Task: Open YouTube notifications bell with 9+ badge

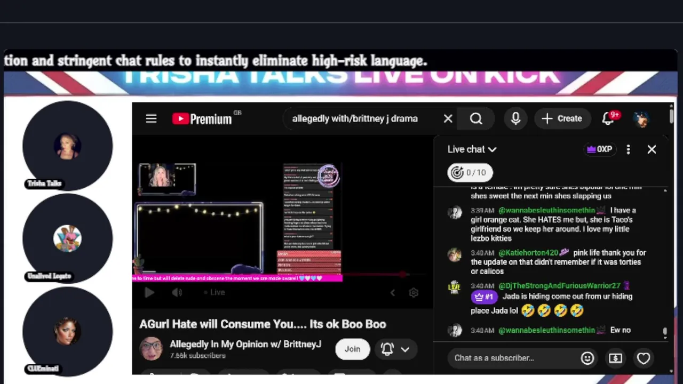Action: pyautogui.click(x=609, y=118)
